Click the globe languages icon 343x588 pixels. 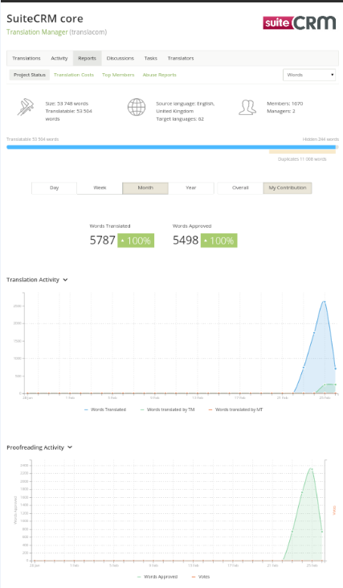click(x=137, y=107)
